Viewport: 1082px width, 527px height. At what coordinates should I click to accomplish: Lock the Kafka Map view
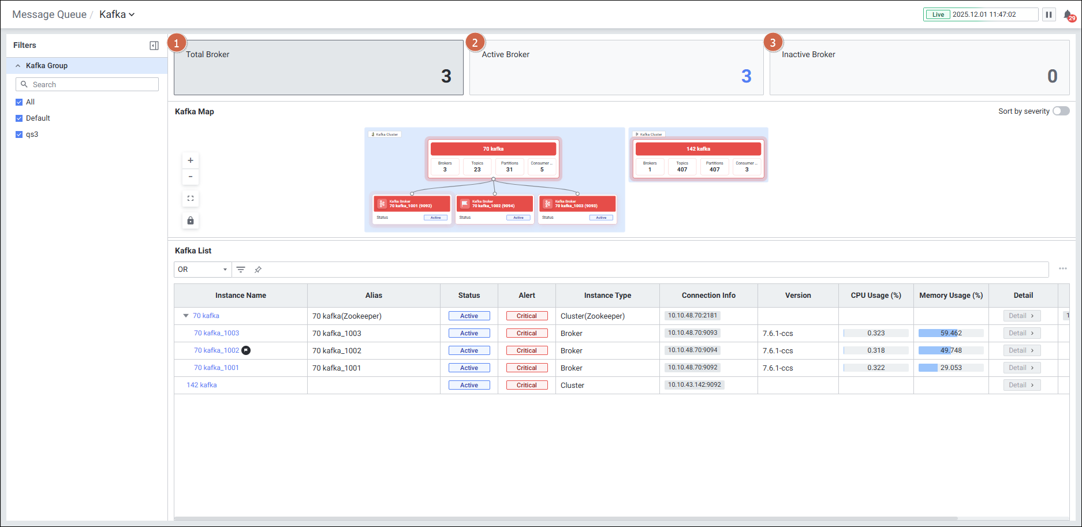pyautogui.click(x=191, y=220)
